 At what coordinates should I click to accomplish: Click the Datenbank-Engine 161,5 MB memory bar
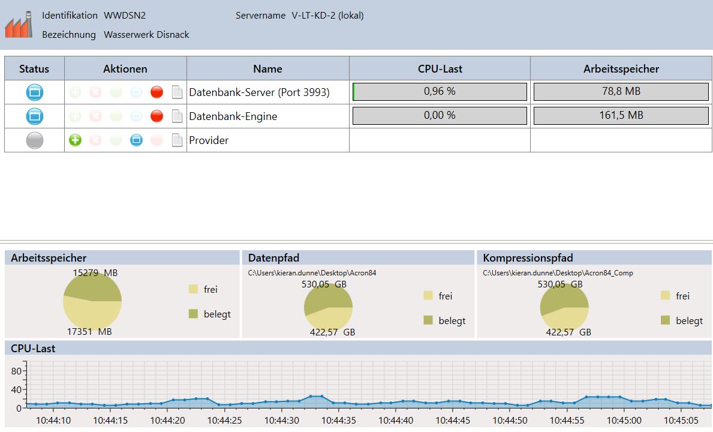pyautogui.click(x=621, y=116)
